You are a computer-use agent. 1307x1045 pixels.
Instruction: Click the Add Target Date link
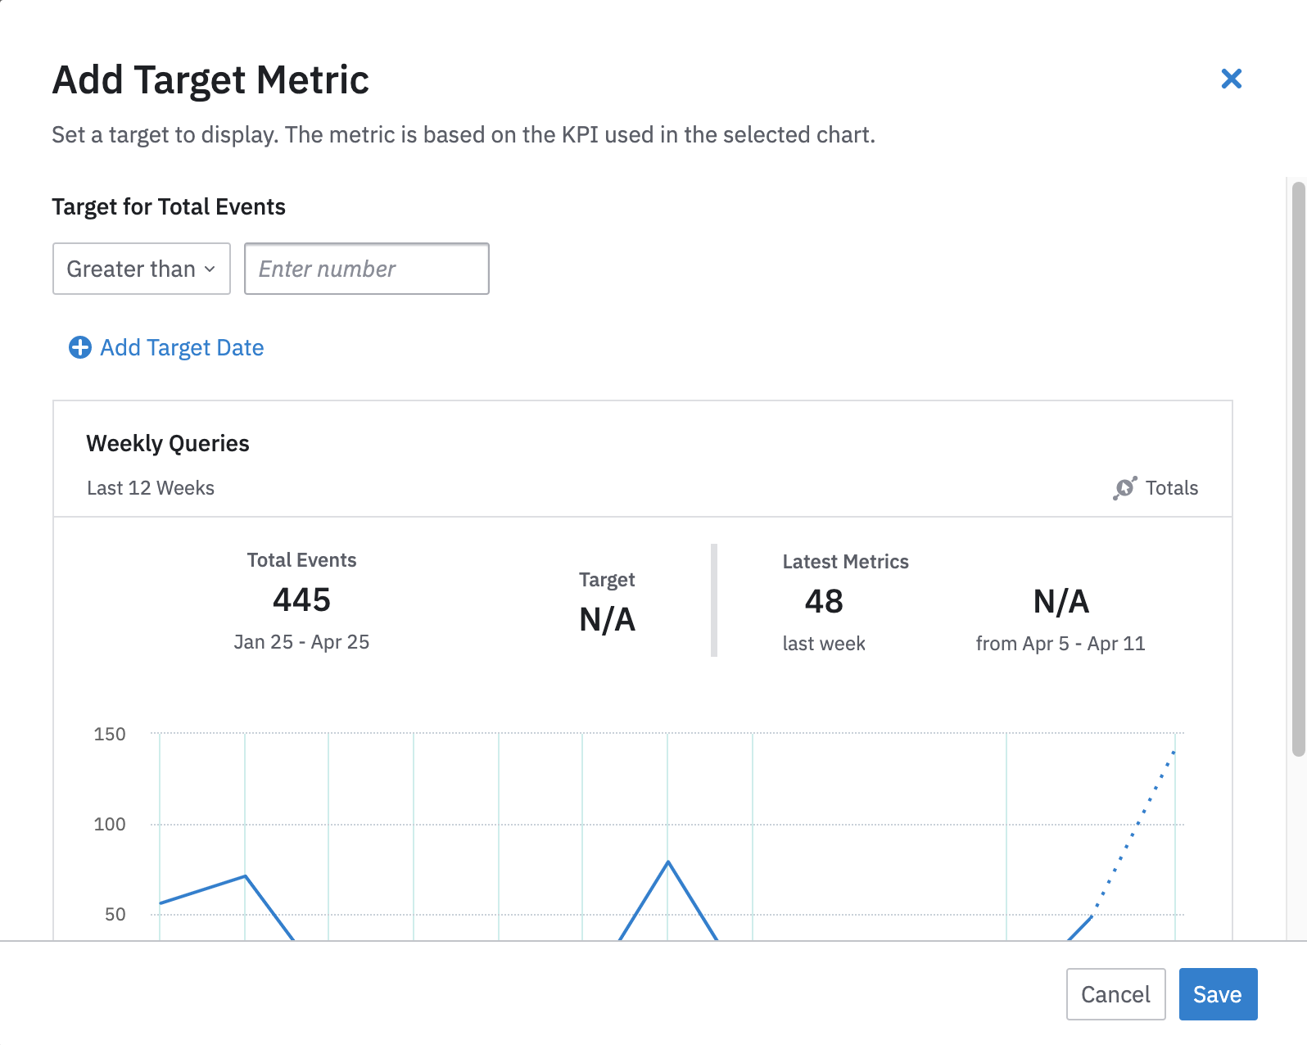pyautogui.click(x=182, y=347)
